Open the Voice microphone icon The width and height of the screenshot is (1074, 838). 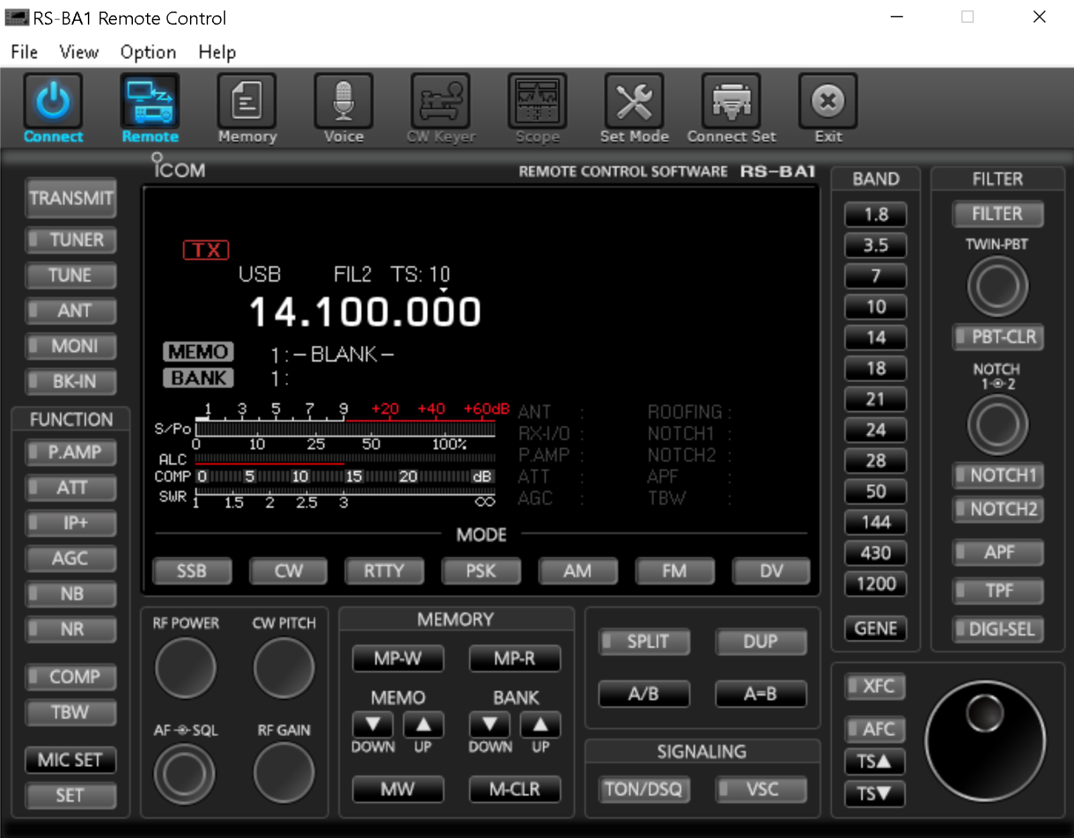click(x=344, y=101)
